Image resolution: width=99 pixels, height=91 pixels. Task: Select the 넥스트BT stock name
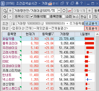9,79
